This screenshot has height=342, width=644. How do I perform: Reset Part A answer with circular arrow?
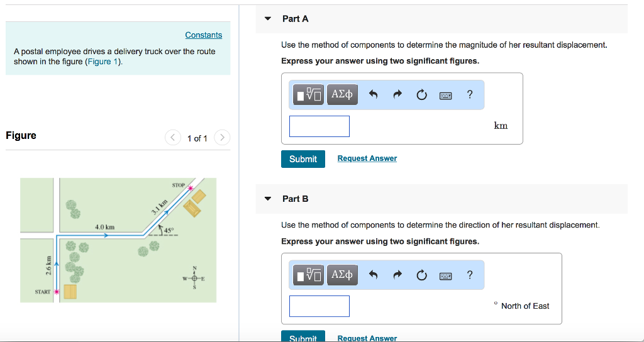point(421,95)
